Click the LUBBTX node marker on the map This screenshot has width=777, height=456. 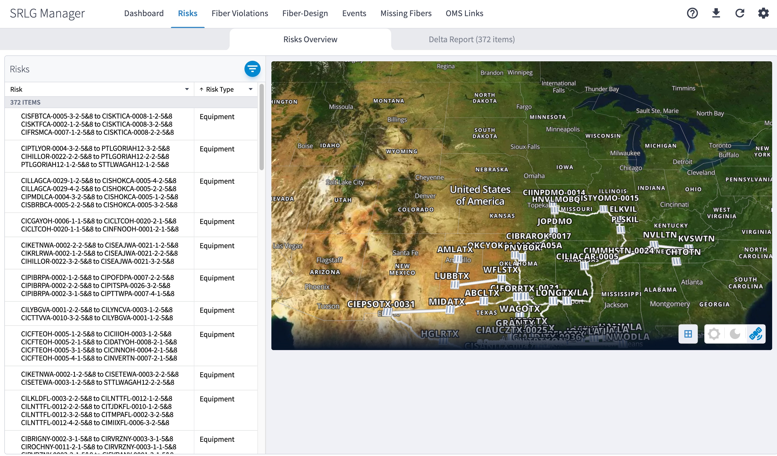[454, 284]
